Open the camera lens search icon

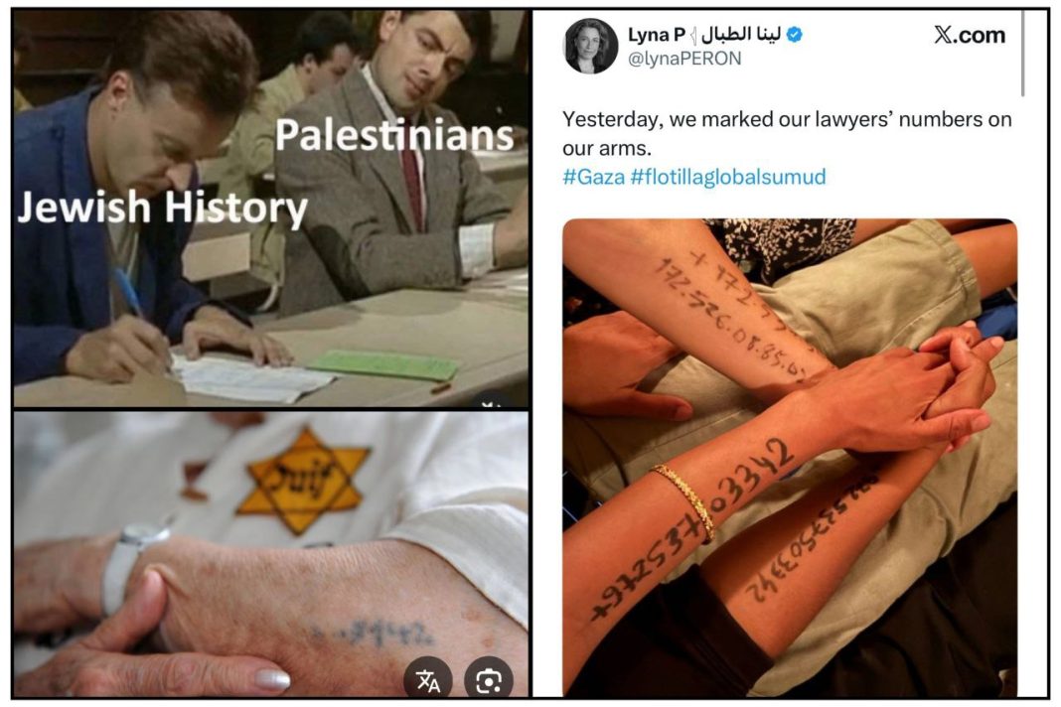tap(489, 678)
